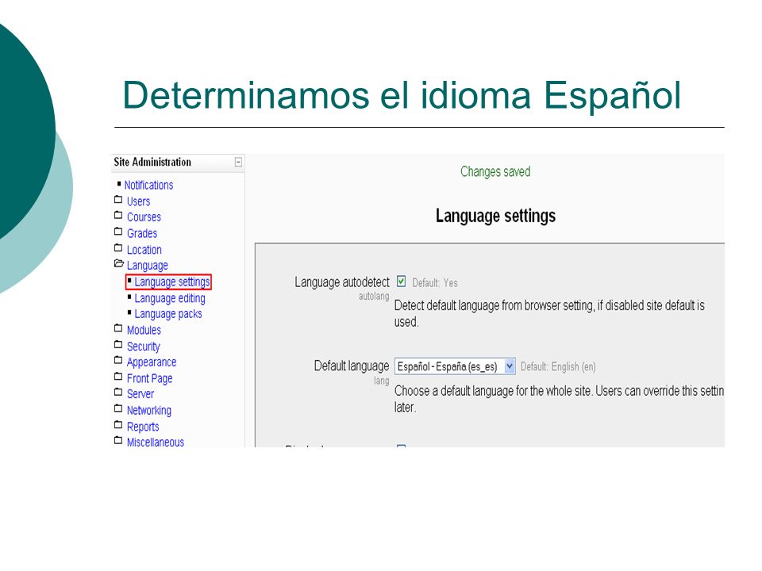The height and width of the screenshot is (571, 762).
Task: Click the 'Default: English (en)' text
Action: [x=558, y=366]
